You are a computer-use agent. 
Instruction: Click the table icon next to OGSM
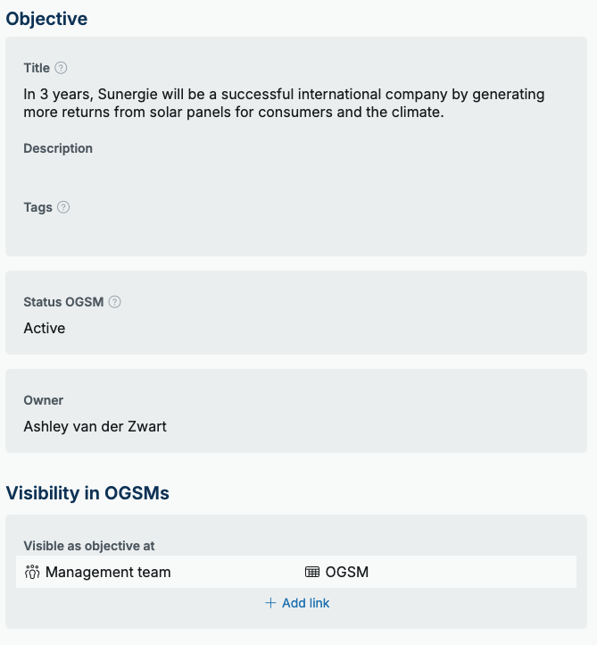(312, 572)
